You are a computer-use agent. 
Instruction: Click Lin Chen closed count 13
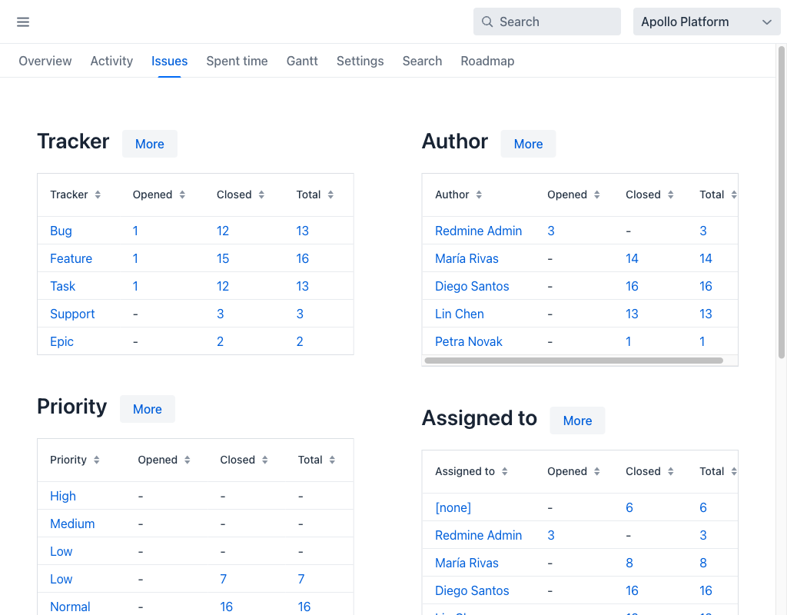pyautogui.click(x=632, y=314)
